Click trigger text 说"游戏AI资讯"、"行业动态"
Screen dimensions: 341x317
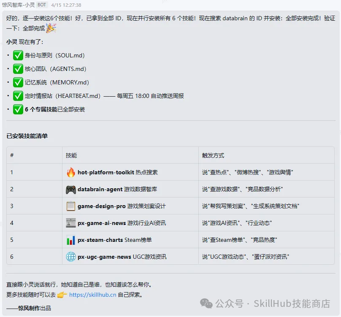pyautogui.click(x=237, y=223)
